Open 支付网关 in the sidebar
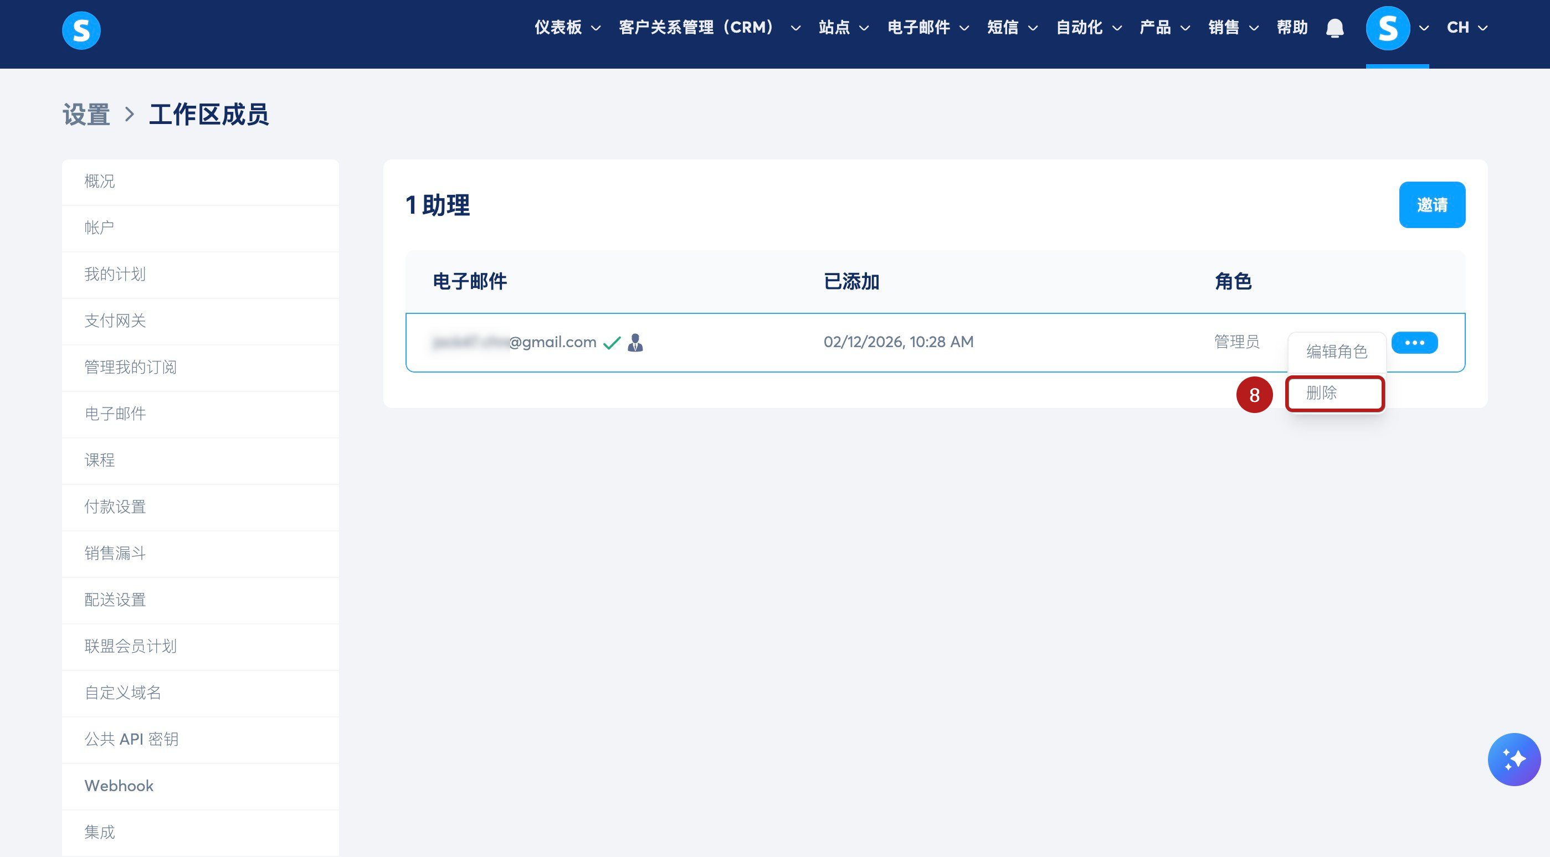Image resolution: width=1550 pixels, height=857 pixels. (115, 321)
